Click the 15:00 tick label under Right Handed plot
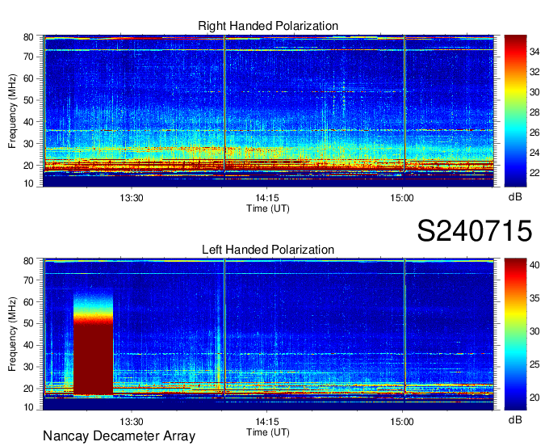This screenshot has width=549, height=446. [402, 198]
